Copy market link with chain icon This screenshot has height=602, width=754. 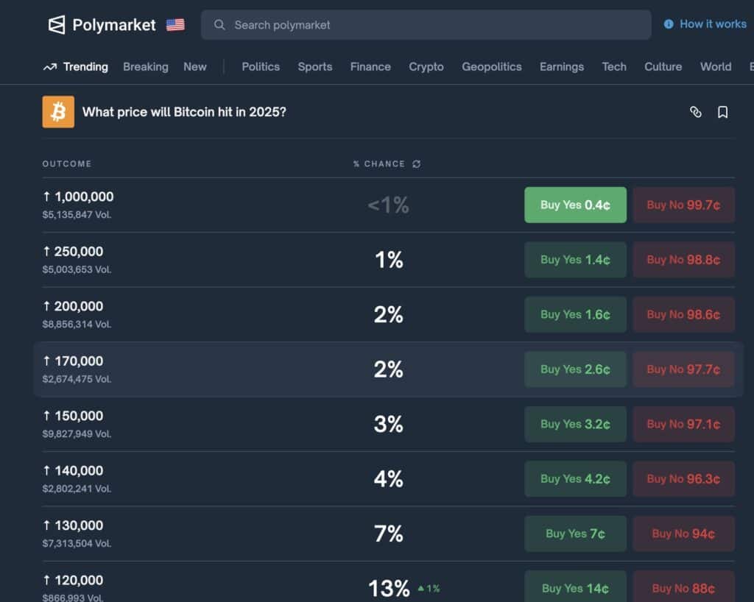point(695,112)
